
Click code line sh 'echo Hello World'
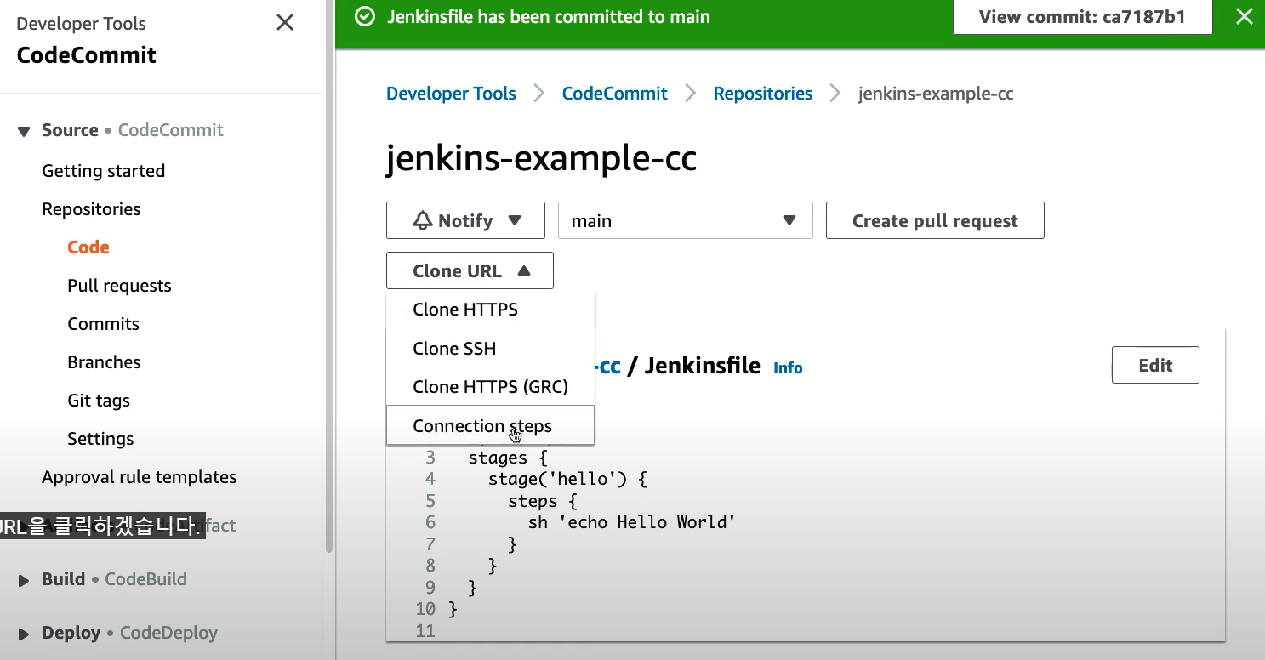[631, 522]
